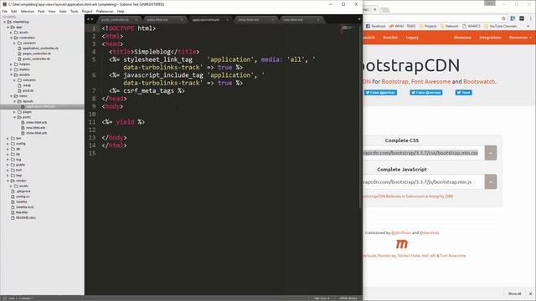This screenshot has width=536, height=301.
Task: Open post.rb in models folder
Action: (28, 91)
